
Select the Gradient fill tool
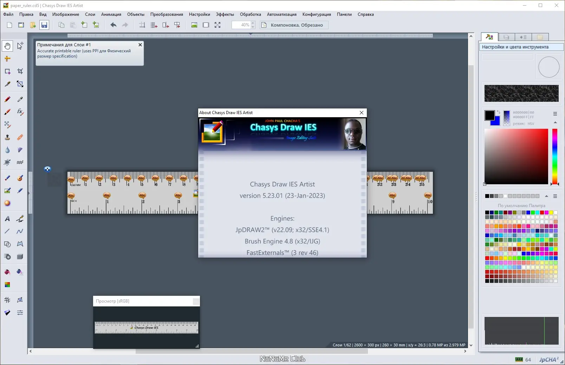tap(7, 285)
